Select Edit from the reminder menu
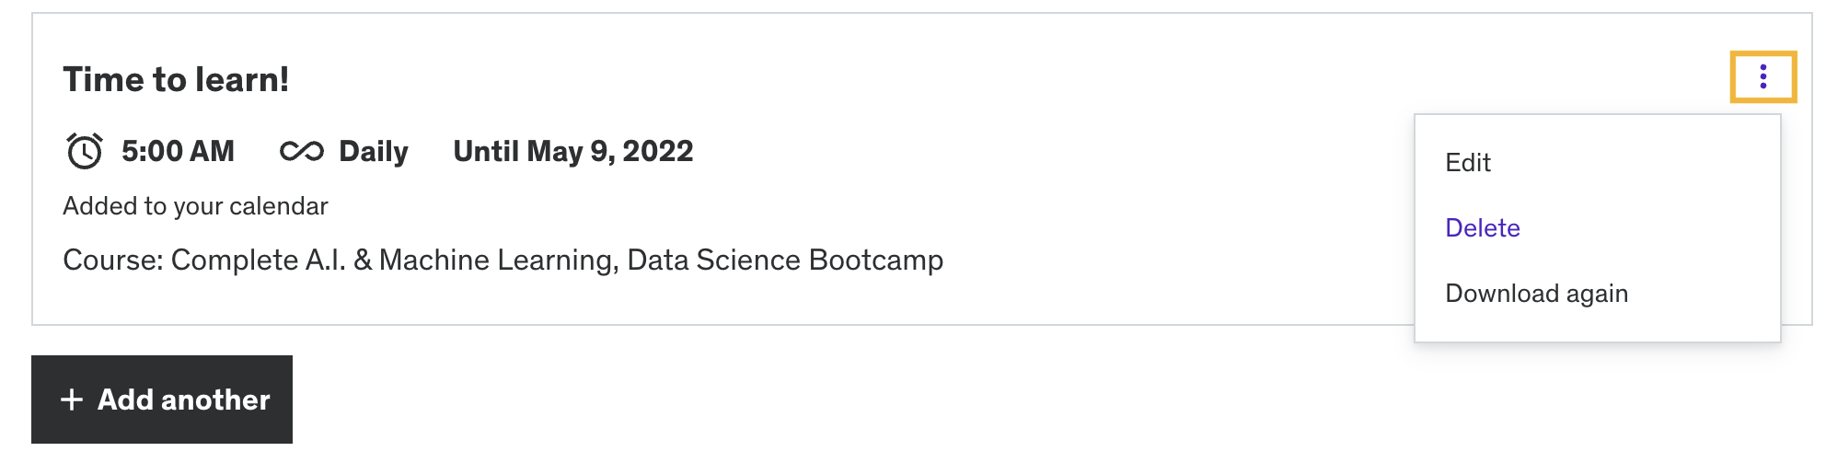Viewport: 1826px width, 463px height. (1468, 163)
